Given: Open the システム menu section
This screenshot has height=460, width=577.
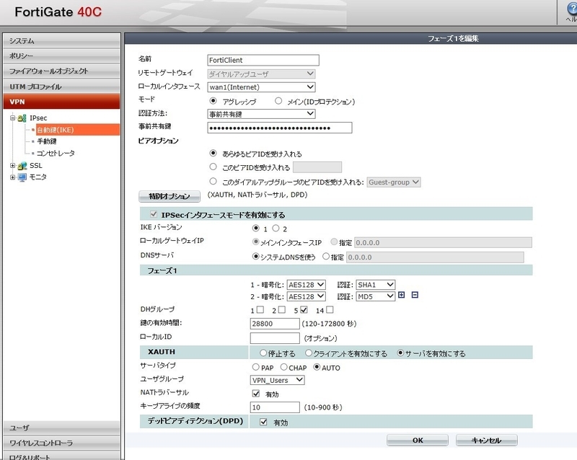Looking at the screenshot, I should tap(61, 41).
